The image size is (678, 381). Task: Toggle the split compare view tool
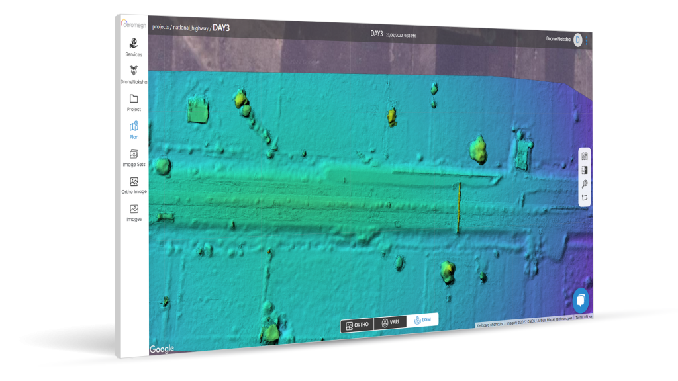584,170
